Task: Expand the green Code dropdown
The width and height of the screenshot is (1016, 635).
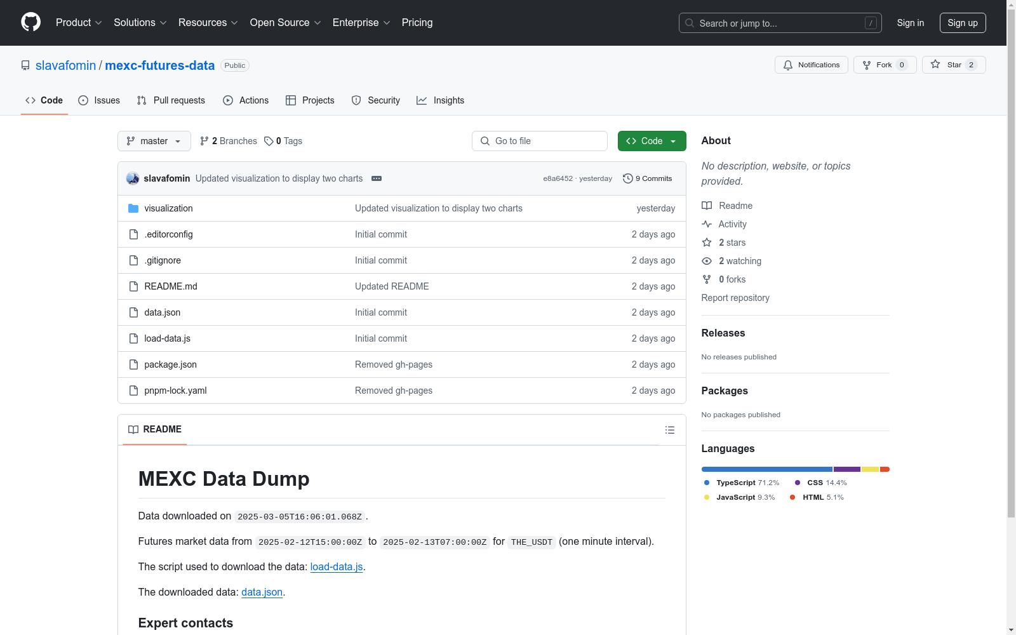Action: 652,141
